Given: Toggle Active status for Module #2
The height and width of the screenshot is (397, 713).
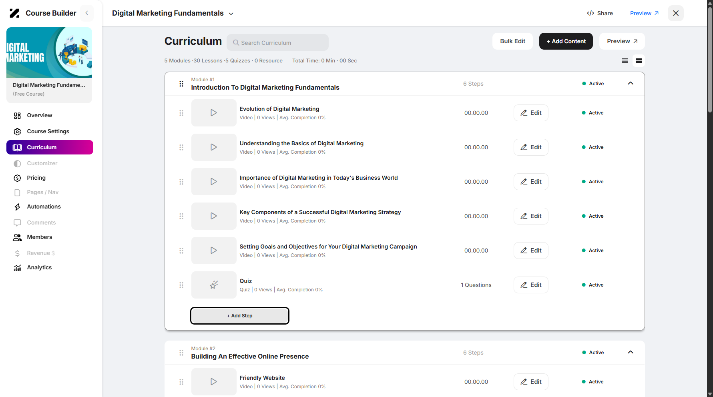Looking at the screenshot, I should [x=593, y=353].
